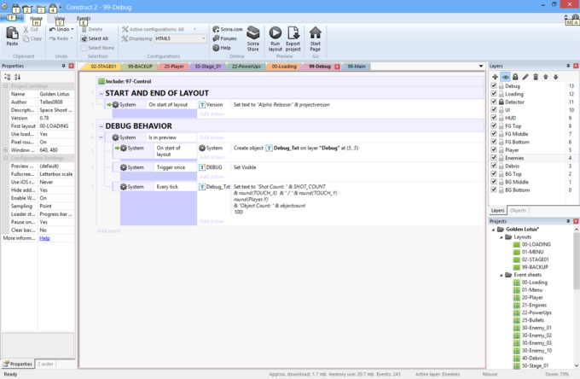Open Active configurations dropdown arrow
This screenshot has height=379, width=580.
click(x=195, y=29)
